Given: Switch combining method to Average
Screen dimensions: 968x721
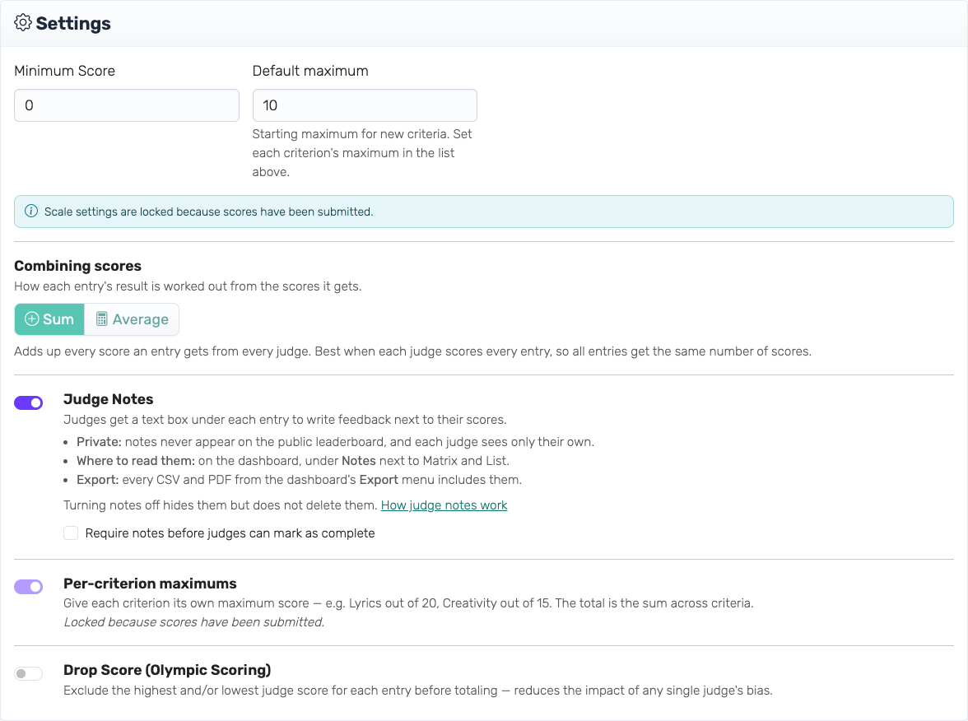Looking at the screenshot, I should pos(132,319).
